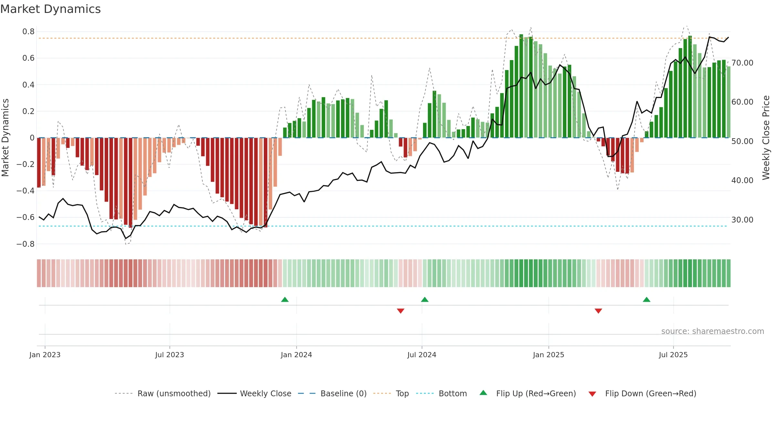This screenshot has width=775, height=436.
Task: Click the Market Dynamics chart title
Action: pos(51,9)
